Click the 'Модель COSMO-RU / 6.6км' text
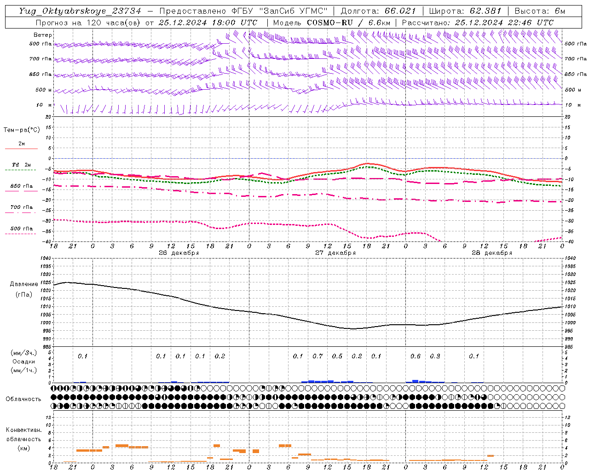Image resolution: width=589 pixels, height=471 pixels. [x=332, y=23]
